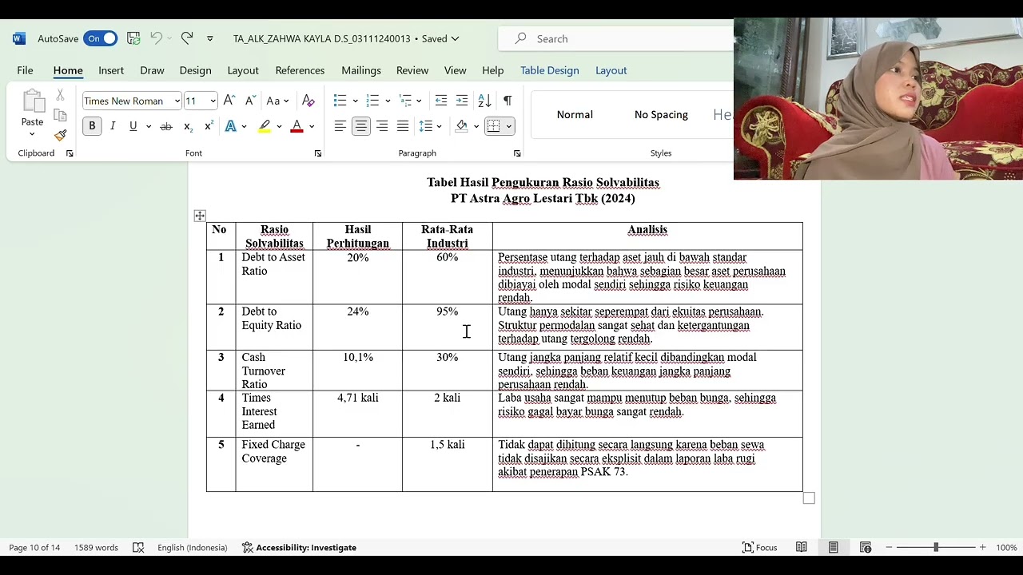Viewport: 1023px width, 575px height.
Task: Decrease indent icon
Action: tap(441, 101)
